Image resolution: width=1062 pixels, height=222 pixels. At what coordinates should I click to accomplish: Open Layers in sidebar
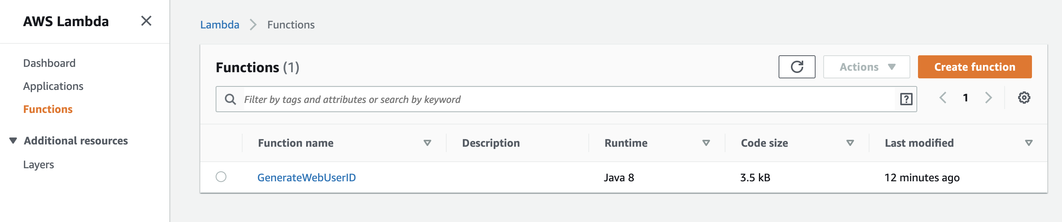click(x=39, y=165)
